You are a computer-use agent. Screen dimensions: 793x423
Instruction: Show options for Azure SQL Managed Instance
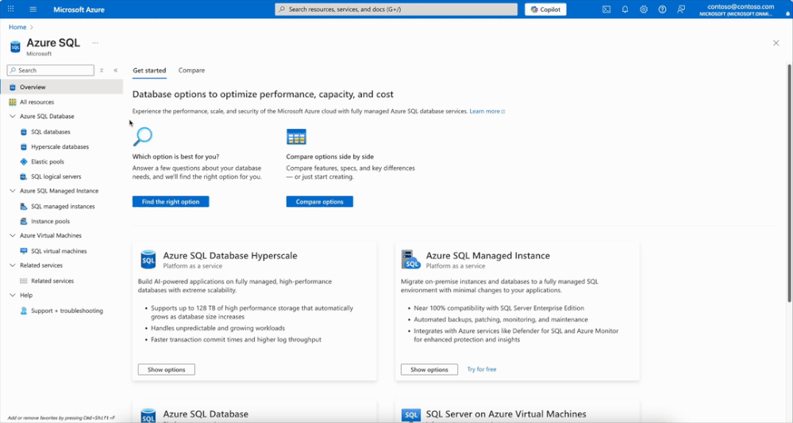429,369
